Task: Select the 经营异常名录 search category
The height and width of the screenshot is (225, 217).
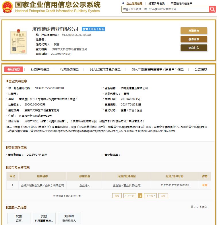Action: tap(156, 3)
